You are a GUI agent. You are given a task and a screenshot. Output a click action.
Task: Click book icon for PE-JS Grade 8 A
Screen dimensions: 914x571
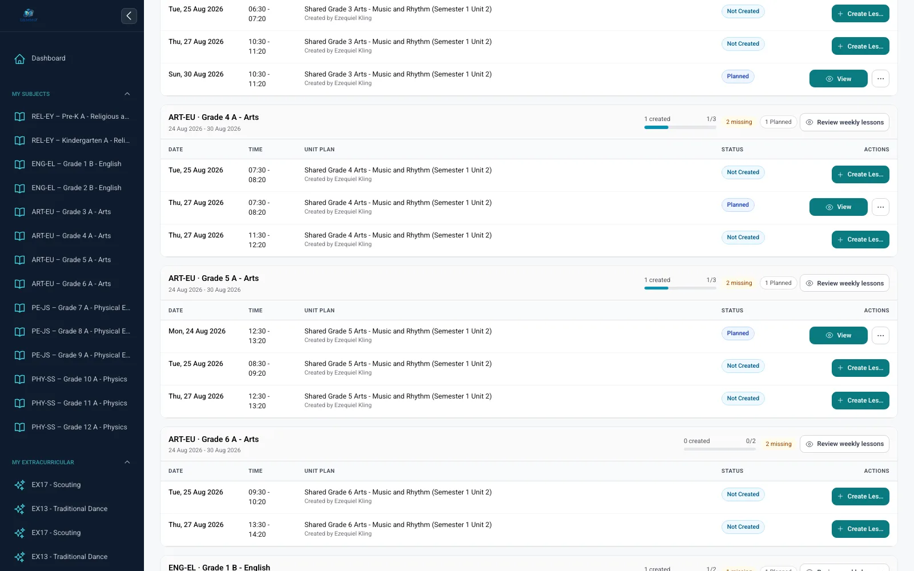[x=19, y=331]
